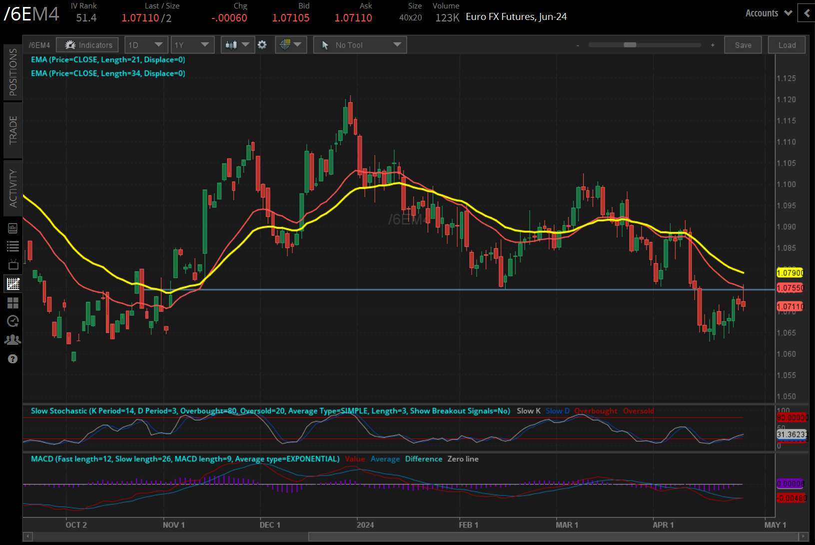
Task: Open the No Tool drawing dropdown
Action: [x=360, y=45]
